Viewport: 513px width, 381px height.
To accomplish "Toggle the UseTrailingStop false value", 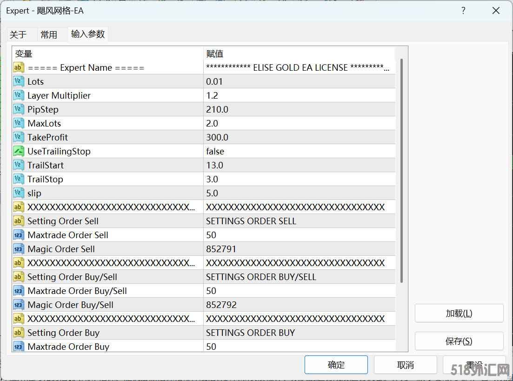I will [215, 151].
